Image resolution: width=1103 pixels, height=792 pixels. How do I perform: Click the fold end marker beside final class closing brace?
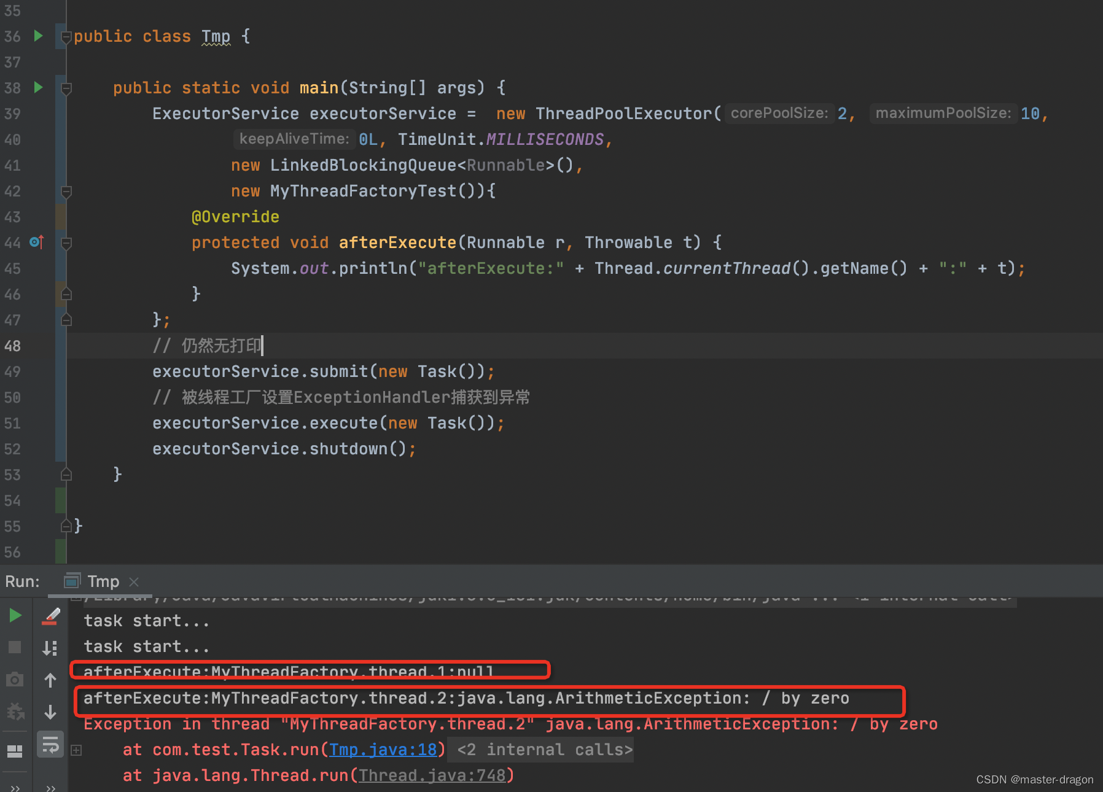tap(66, 526)
